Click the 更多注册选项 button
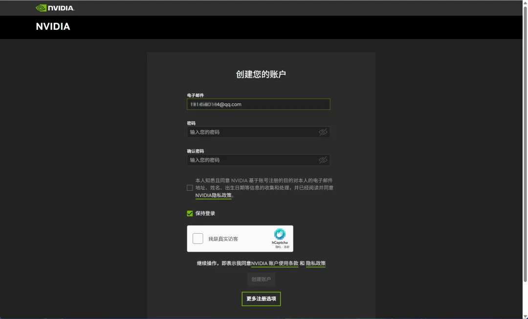The width and height of the screenshot is (528, 319). click(261, 299)
